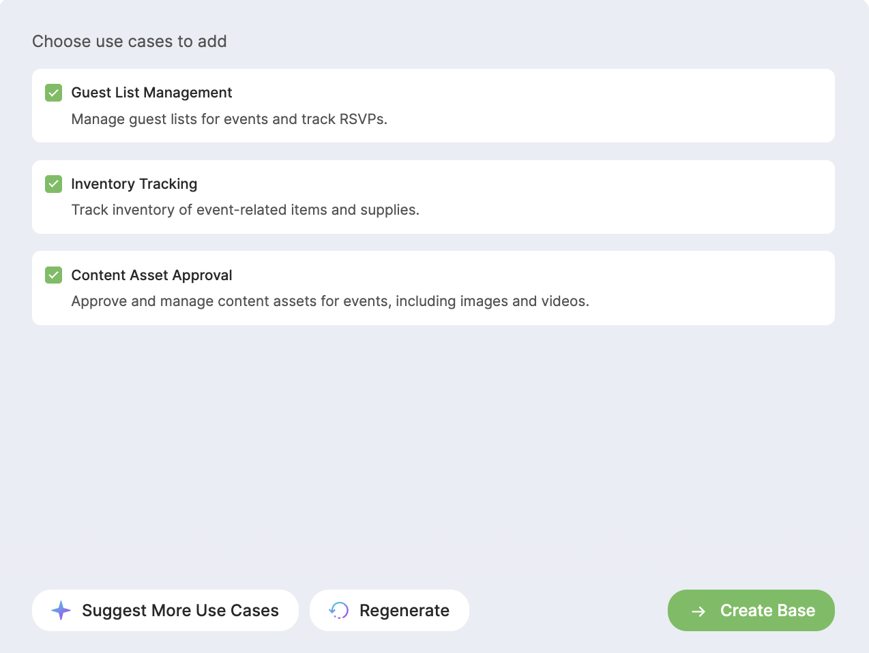Click the Create Base button label
This screenshot has width=869, height=653.
767,611
